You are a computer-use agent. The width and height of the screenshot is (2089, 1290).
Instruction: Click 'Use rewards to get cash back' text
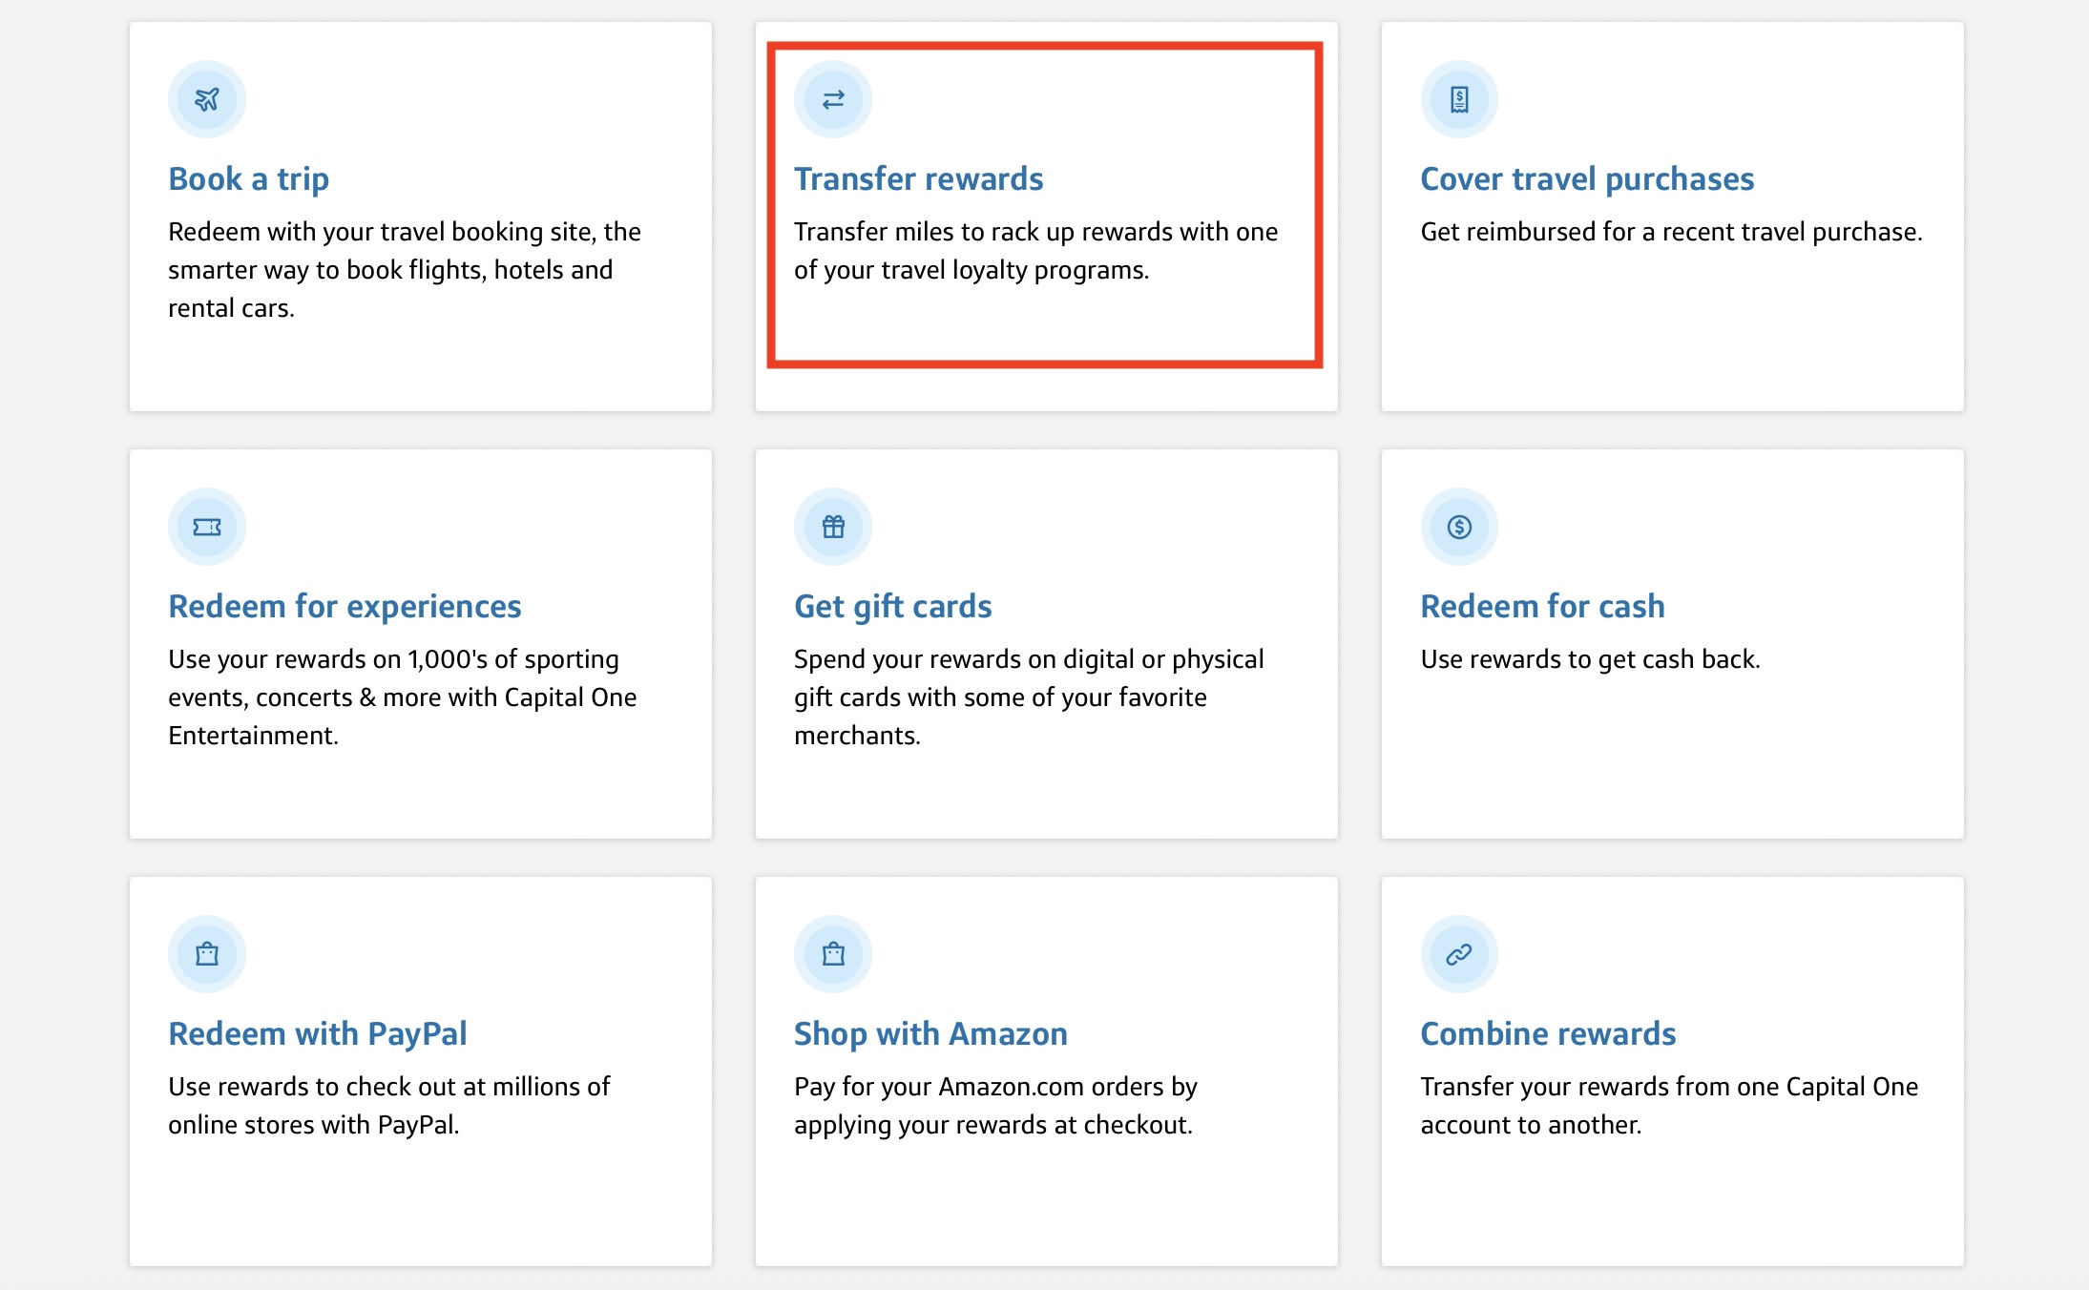(1590, 659)
